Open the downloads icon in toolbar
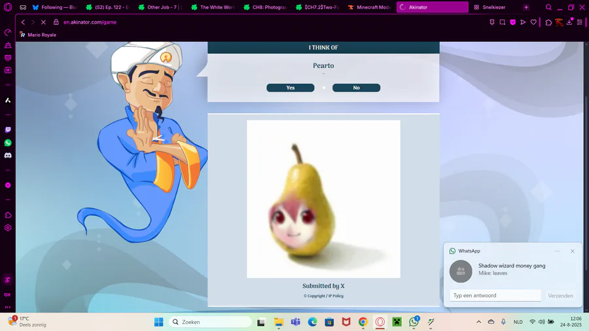This screenshot has height=331, width=589. click(x=569, y=22)
